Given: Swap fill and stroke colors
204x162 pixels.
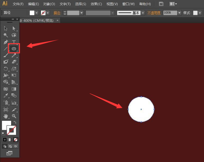Looking at the screenshot, I should pos(15,122).
